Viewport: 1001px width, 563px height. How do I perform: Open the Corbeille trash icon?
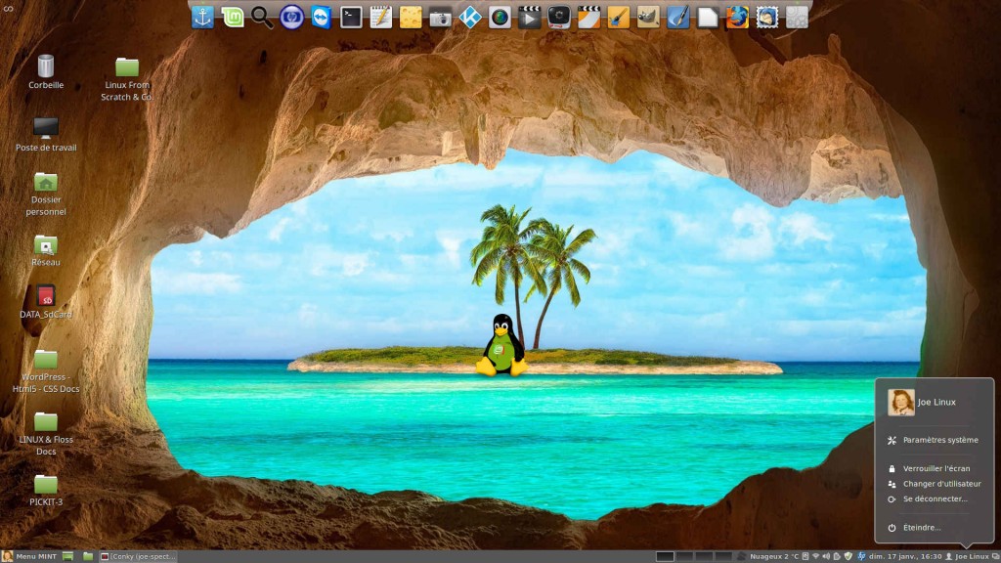(x=46, y=66)
